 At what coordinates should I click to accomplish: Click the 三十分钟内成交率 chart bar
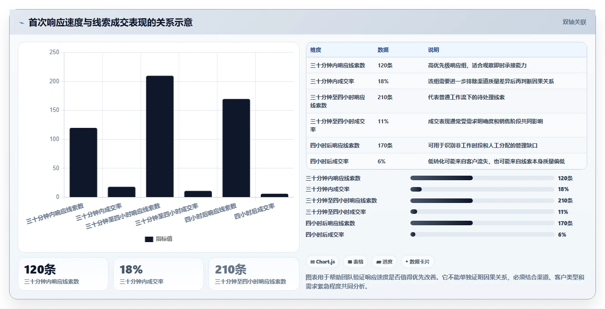pyautogui.click(x=122, y=192)
